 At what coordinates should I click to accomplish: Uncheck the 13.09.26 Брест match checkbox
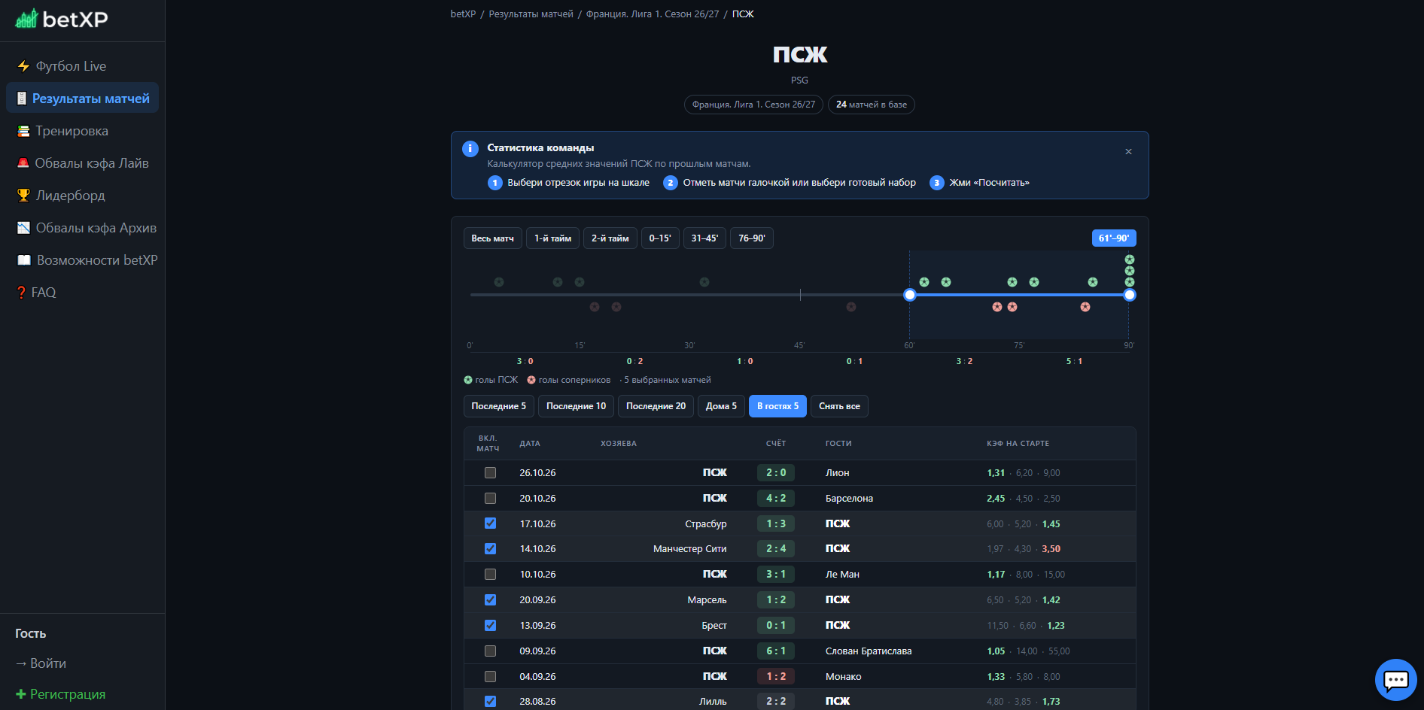[x=490, y=626]
